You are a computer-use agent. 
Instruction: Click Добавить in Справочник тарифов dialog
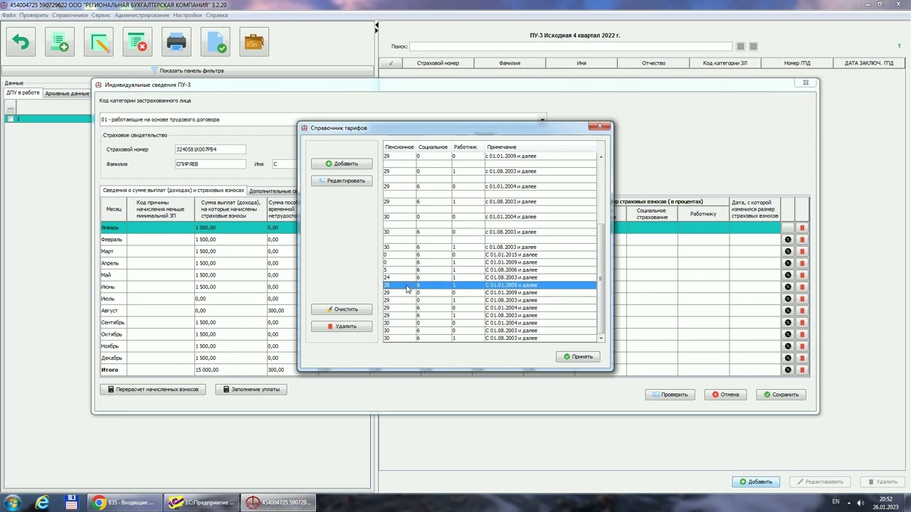342,164
